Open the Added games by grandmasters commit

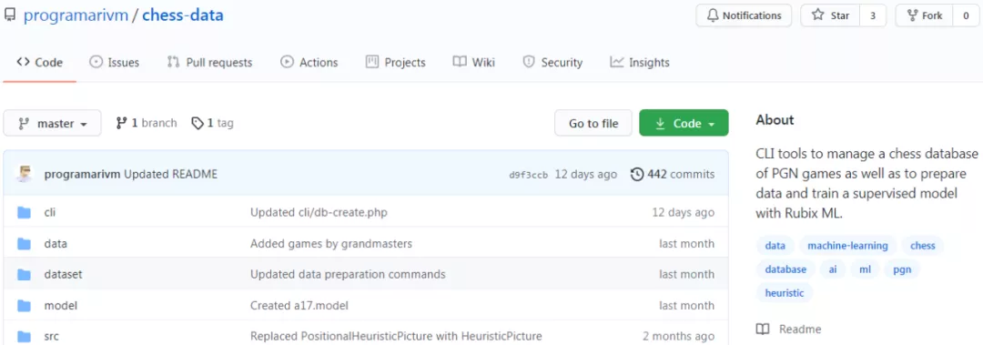331,243
